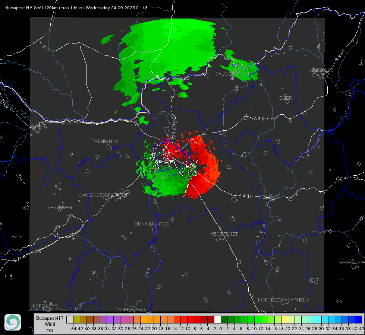Click the TATABANYA city label

click(105, 141)
